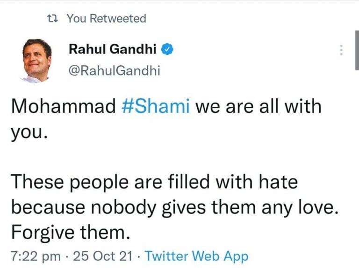Open the #Shami hashtag
The image size is (359, 268).
(x=156, y=107)
